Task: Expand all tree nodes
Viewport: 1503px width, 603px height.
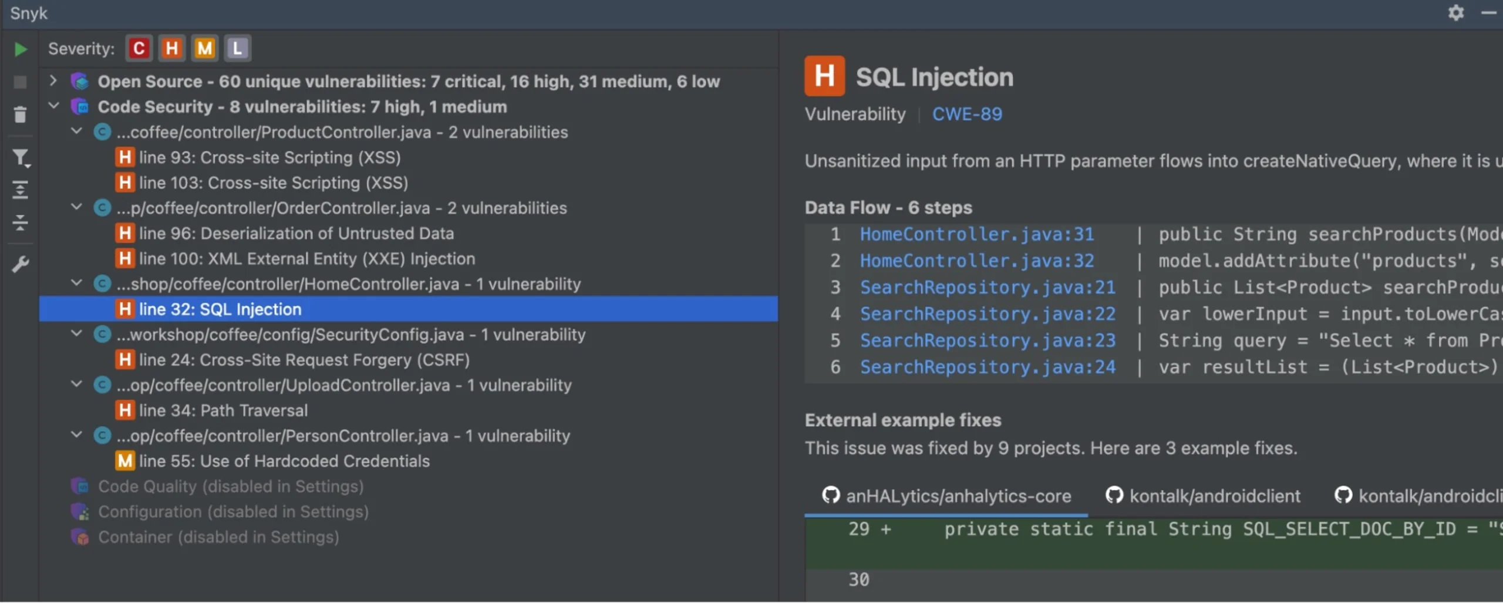Action: coord(20,189)
